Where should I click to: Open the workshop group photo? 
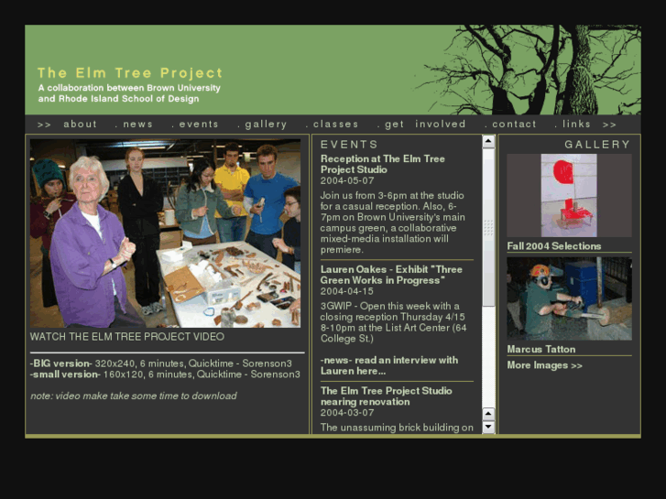(x=165, y=233)
